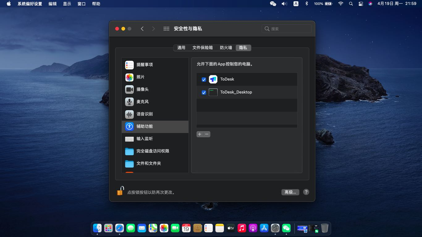Screen dimensions: 422x237
Task: Uncheck the ToDesk checkbox
Action: [x=204, y=80]
